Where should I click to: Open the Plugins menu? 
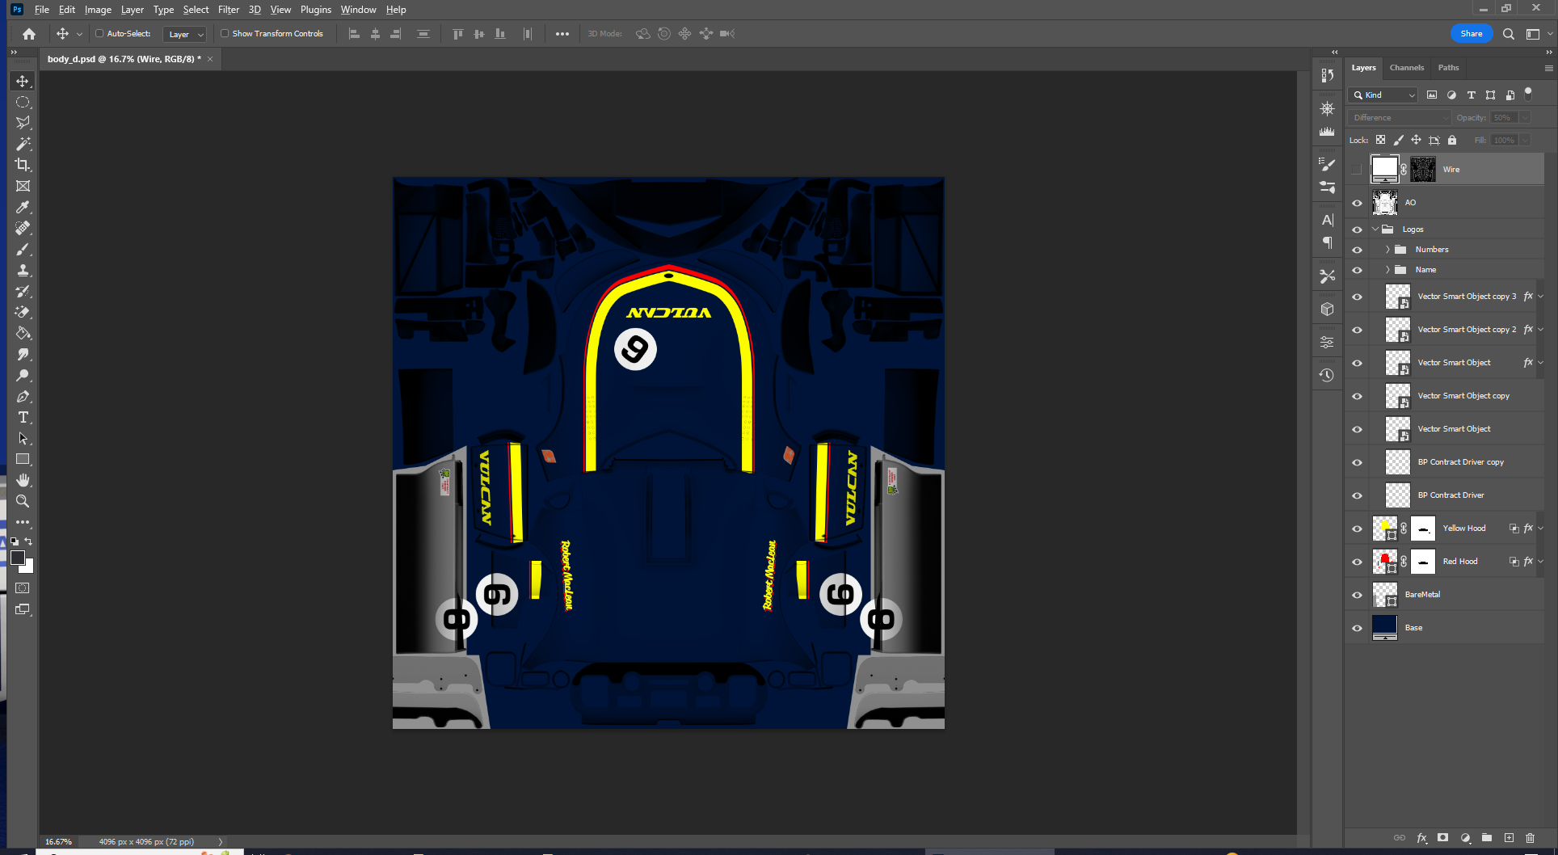316,10
